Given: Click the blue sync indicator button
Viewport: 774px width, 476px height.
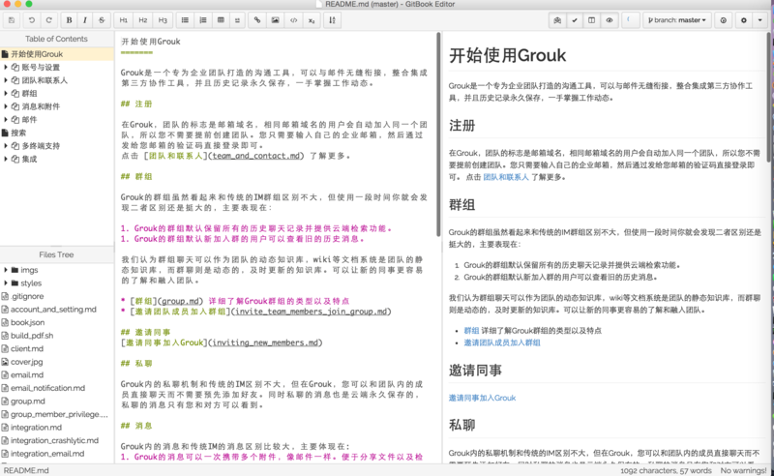Looking at the screenshot, I should pos(630,20).
